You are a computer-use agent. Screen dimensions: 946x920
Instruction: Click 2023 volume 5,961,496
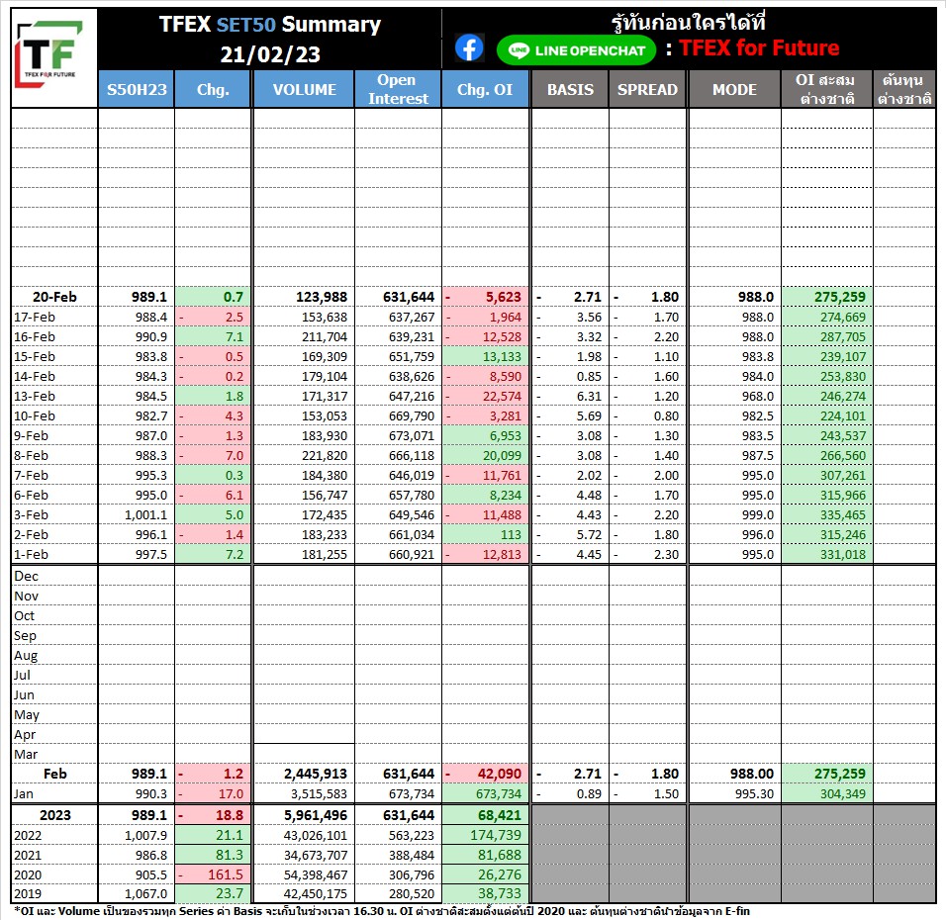[x=316, y=815]
